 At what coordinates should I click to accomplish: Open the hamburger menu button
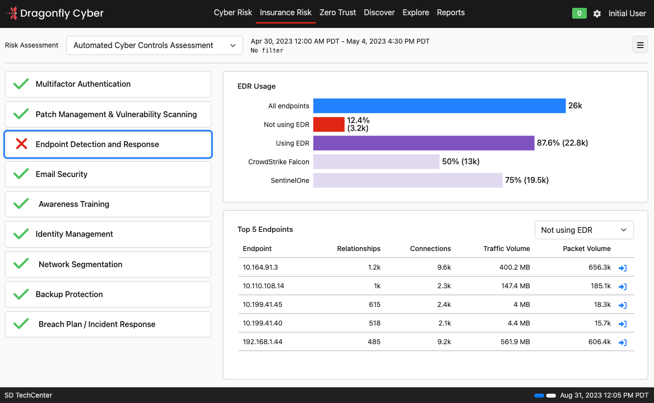coord(640,45)
